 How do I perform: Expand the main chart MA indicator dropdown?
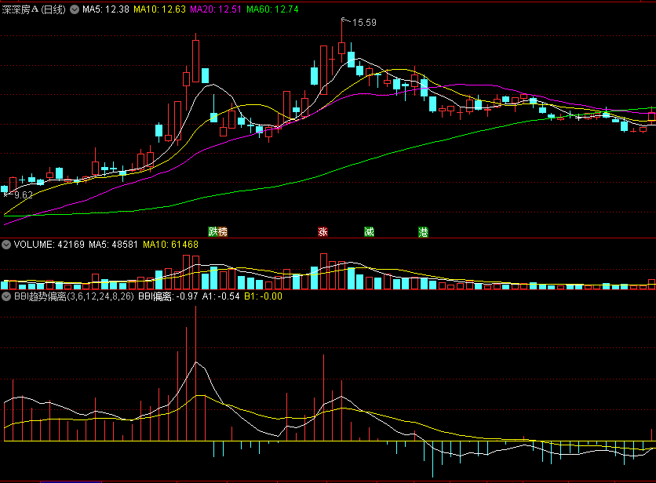pos(75,9)
